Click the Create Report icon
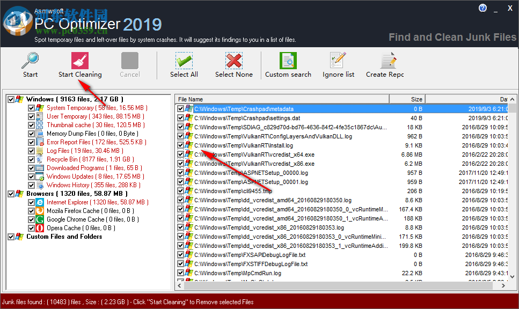 pos(388,61)
